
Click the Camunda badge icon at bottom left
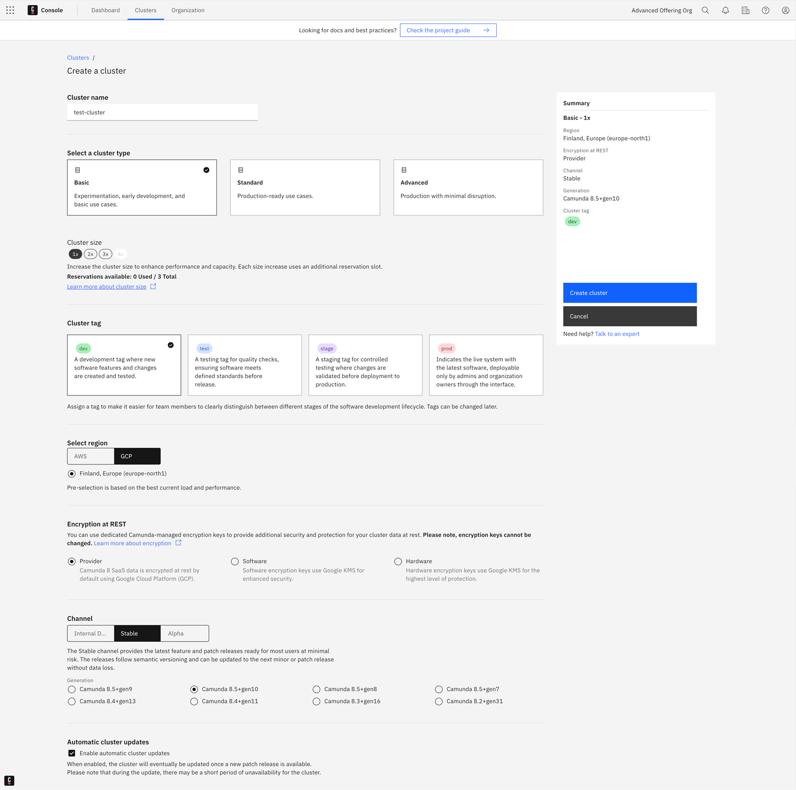9,780
